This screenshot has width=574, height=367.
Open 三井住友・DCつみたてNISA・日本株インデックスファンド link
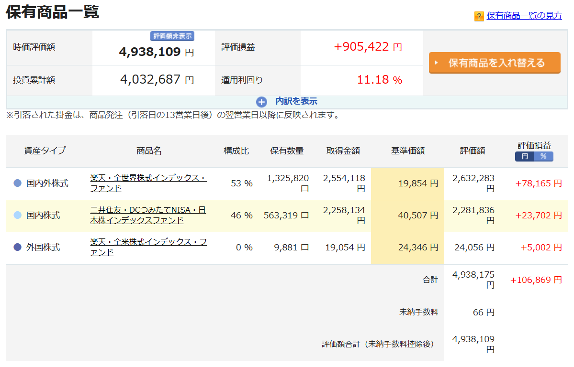(148, 216)
